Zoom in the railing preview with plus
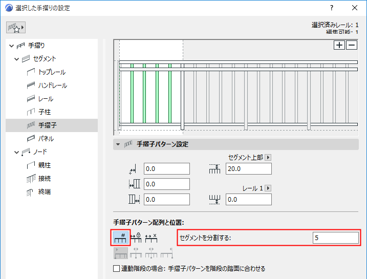 click(x=339, y=45)
